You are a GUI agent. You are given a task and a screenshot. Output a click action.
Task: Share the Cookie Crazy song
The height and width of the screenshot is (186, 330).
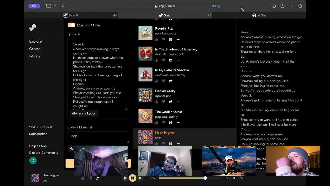tap(171, 102)
